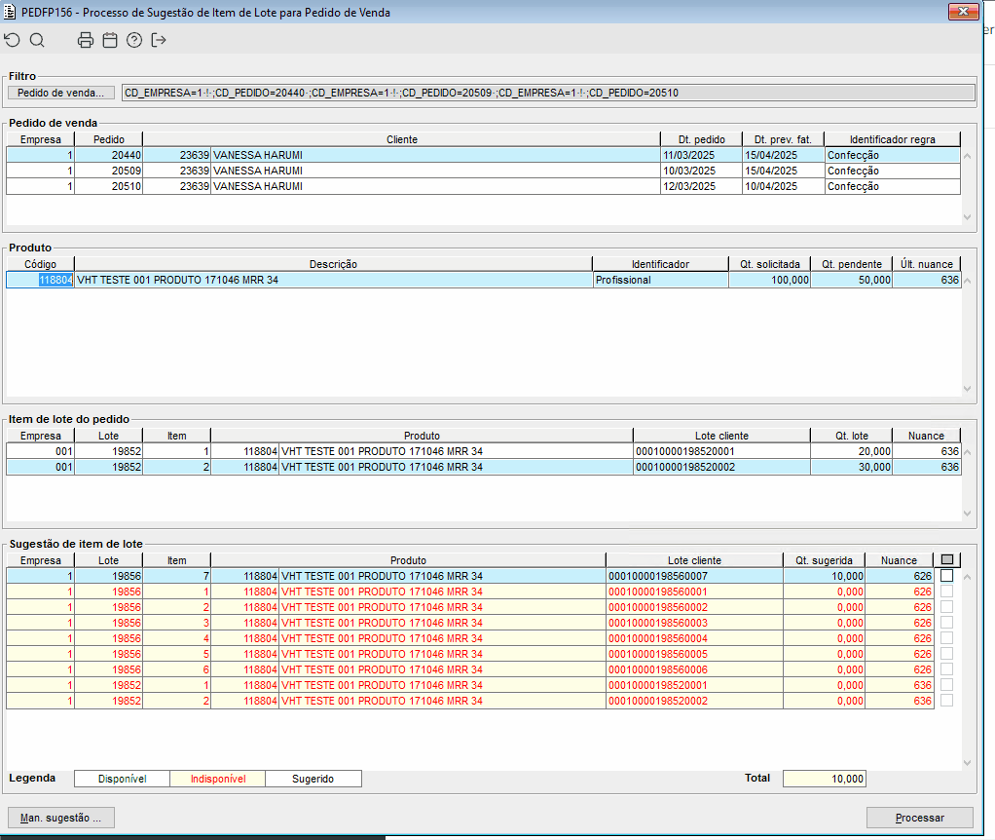Check the box for lote cliente 00010000198560003
The height and width of the screenshot is (840, 995).
click(946, 623)
